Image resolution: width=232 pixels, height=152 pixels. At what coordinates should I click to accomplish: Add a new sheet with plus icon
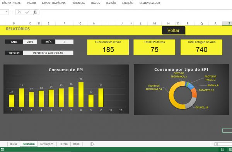tap(92, 144)
